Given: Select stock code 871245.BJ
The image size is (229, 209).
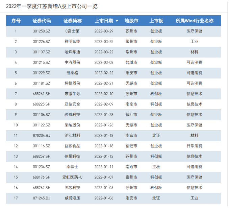Looking at the screenshot, I should pos(42,198).
